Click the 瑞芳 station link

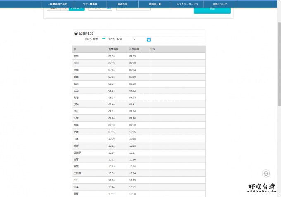click(76, 159)
